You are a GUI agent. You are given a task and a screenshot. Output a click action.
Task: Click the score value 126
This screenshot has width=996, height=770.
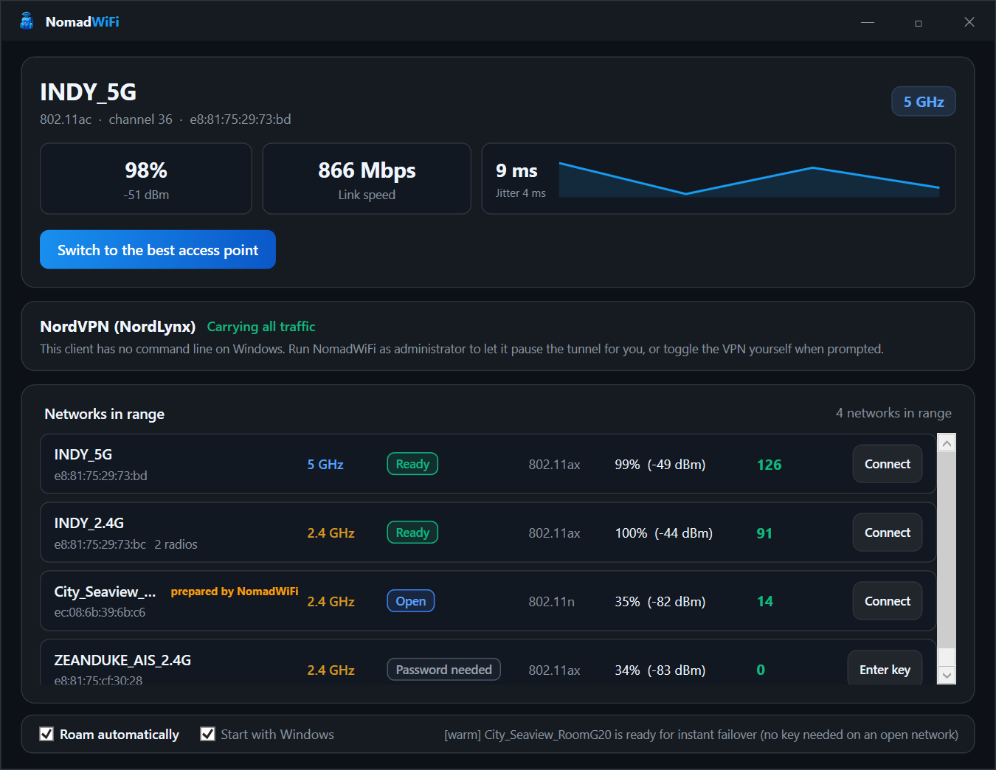pos(770,465)
